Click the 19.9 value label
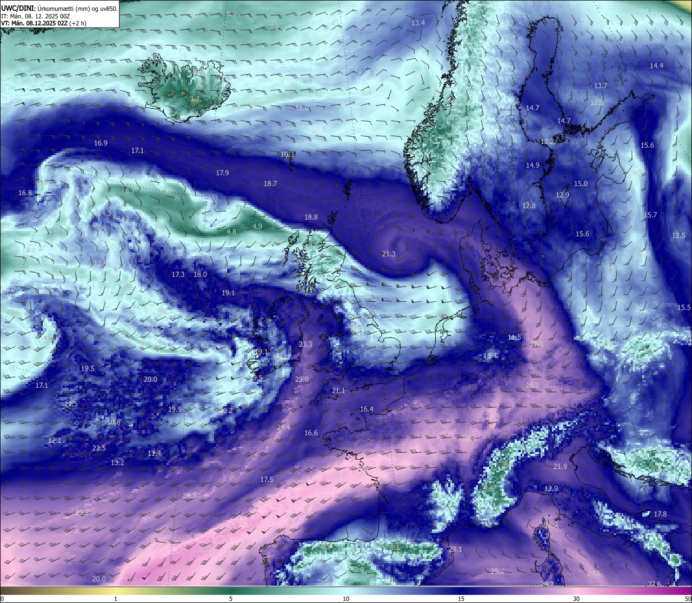Viewport: 692px width, 603px height. coord(175,409)
